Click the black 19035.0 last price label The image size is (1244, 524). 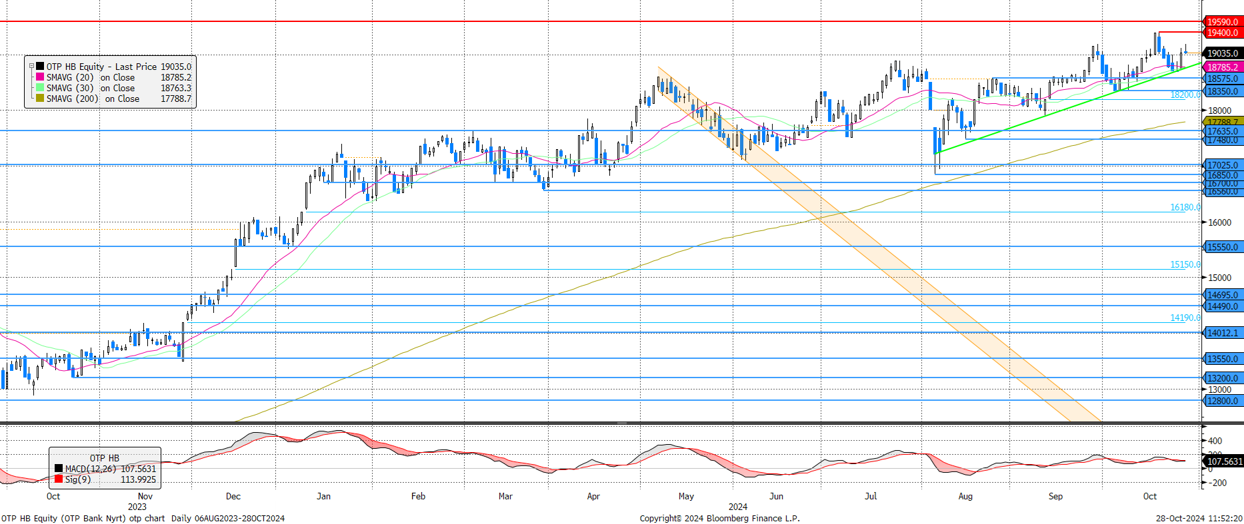pyautogui.click(x=1223, y=53)
